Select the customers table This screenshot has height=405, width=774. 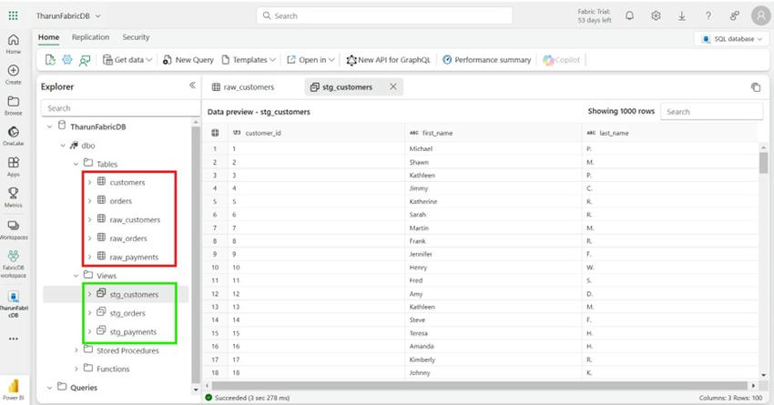(x=127, y=183)
